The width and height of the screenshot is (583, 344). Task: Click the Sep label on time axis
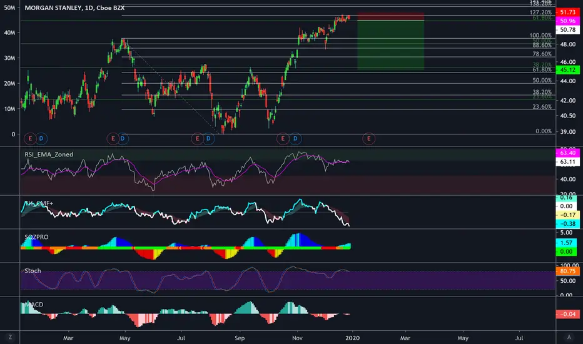[240, 338]
